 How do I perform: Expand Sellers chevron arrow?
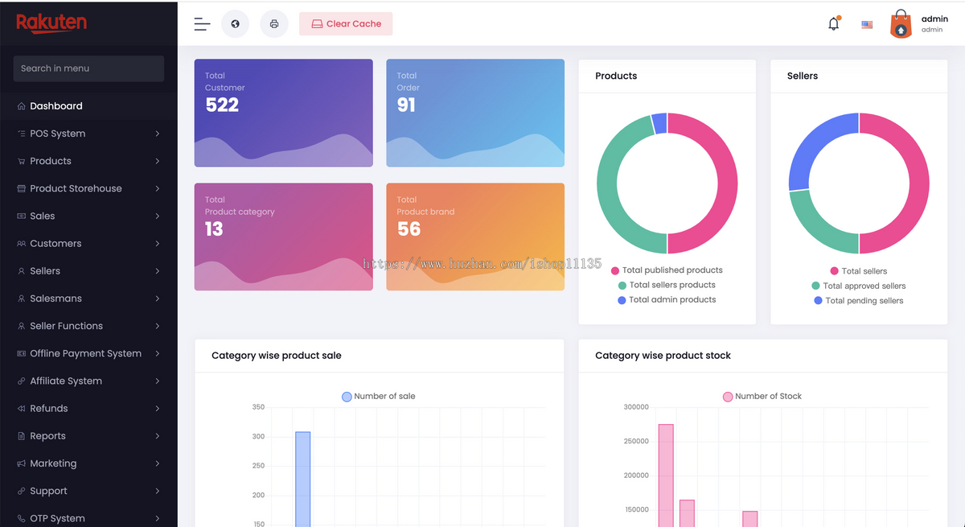157,271
